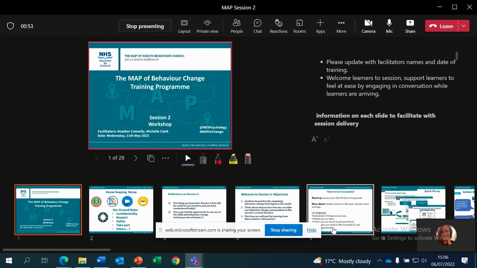The width and height of the screenshot is (477, 268).
Task: Click Stop sharing button
Action: pos(283,230)
